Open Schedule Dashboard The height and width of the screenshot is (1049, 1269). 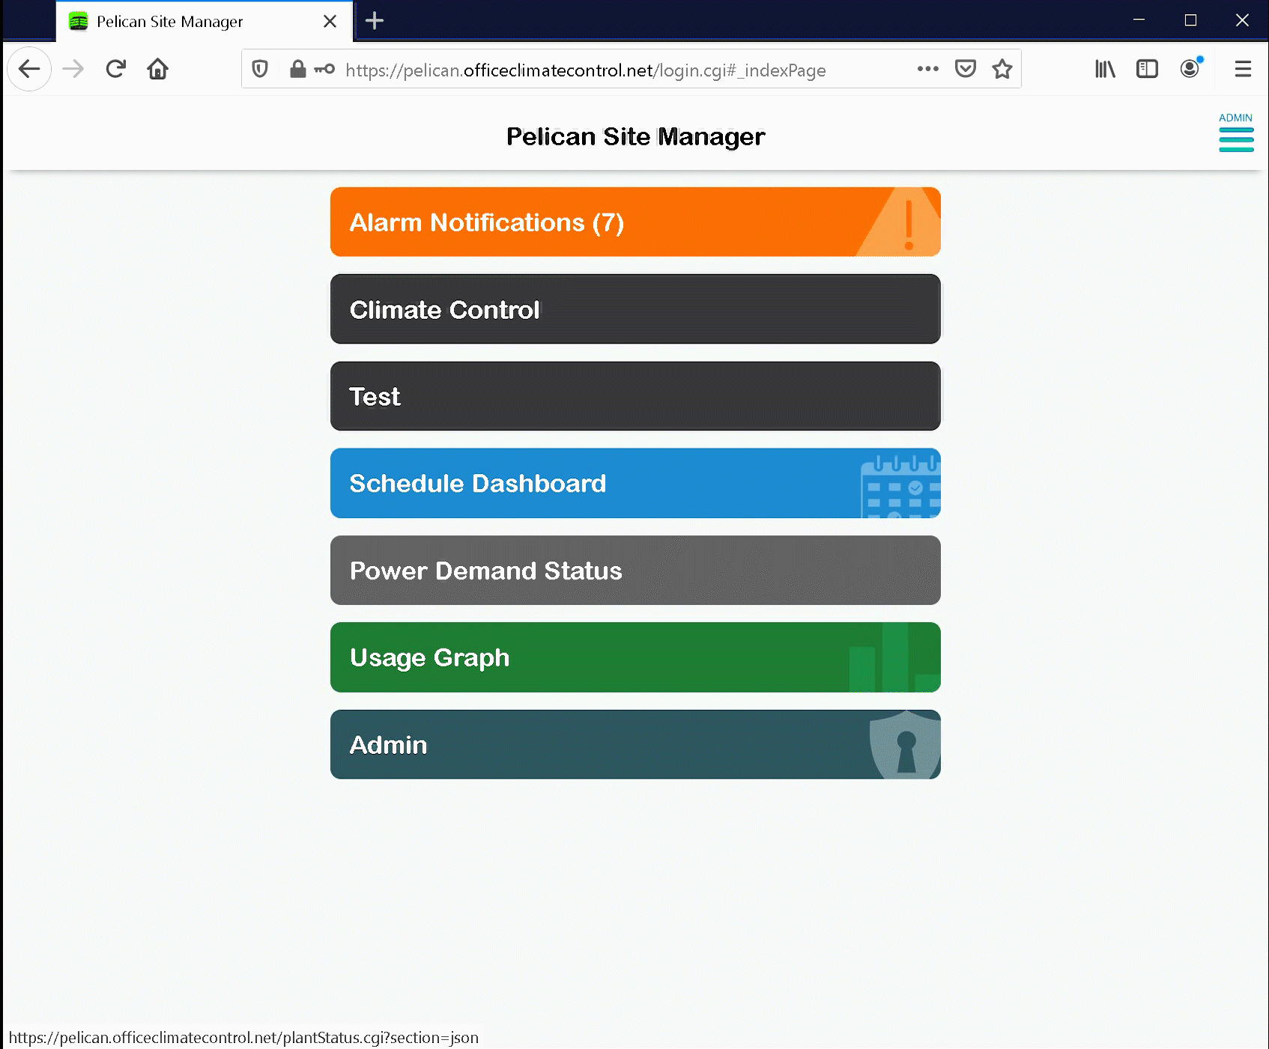coord(635,483)
